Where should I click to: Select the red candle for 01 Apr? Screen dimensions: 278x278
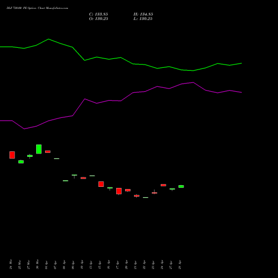click(48, 152)
